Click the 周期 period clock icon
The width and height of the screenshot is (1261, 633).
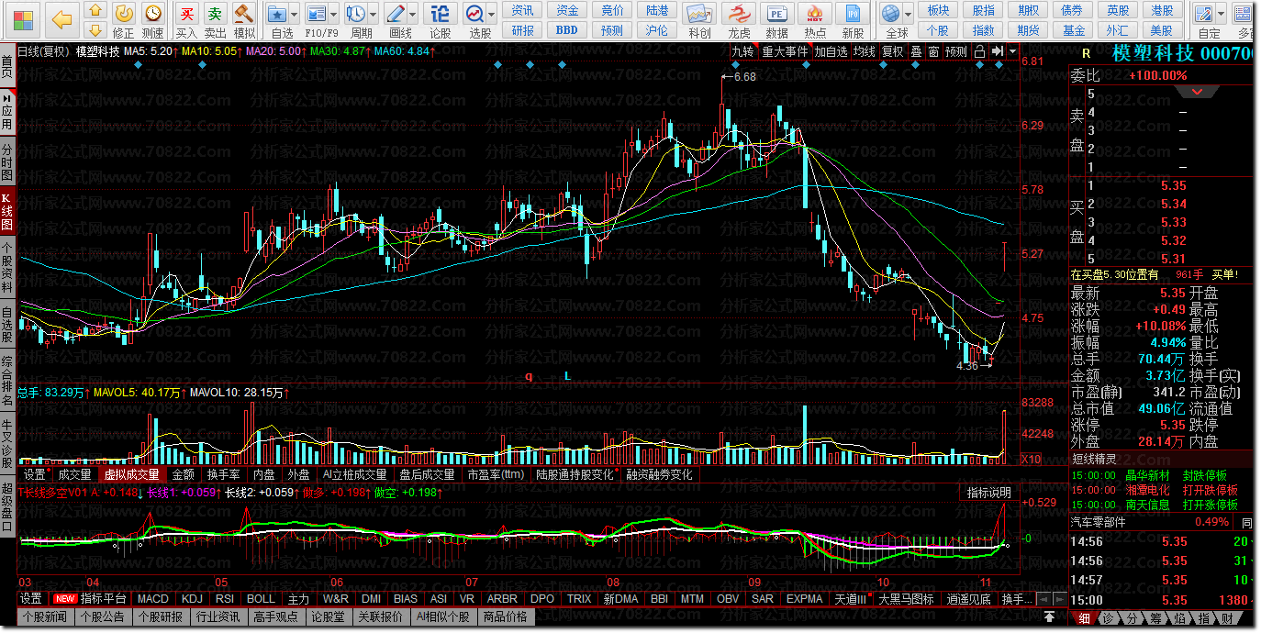click(x=355, y=13)
